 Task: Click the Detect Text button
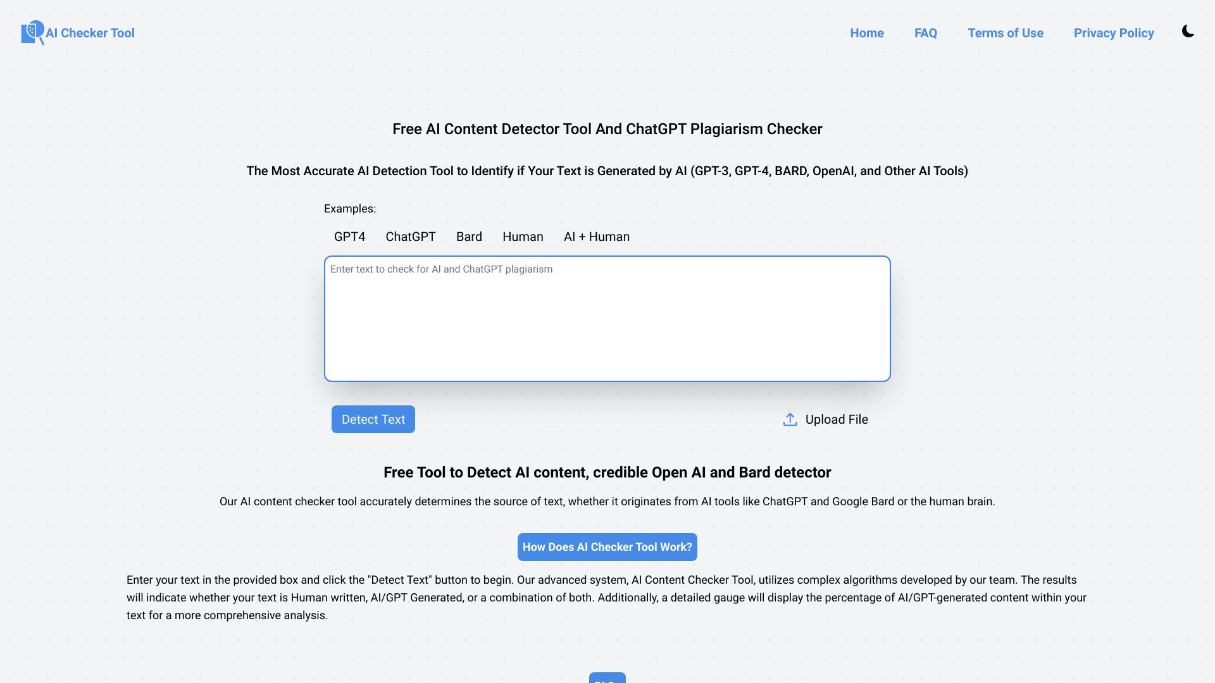click(x=373, y=419)
